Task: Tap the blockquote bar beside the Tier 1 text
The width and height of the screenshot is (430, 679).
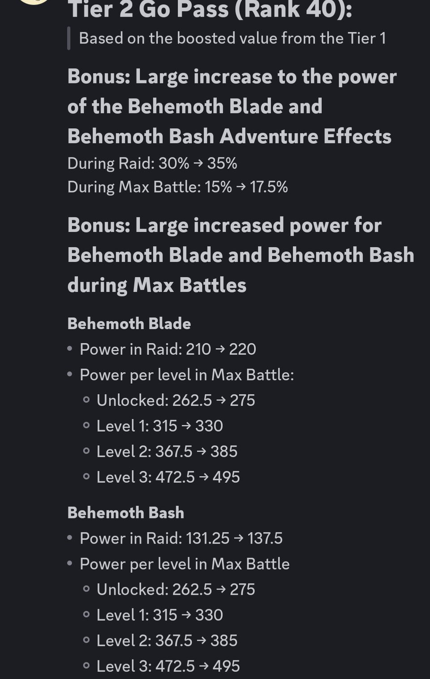Action: [69, 39]
